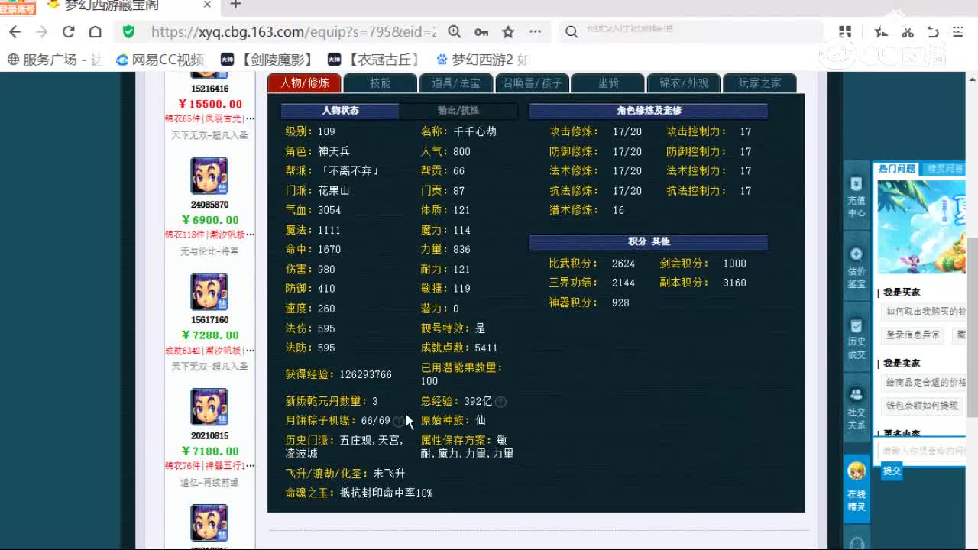Open 充值中心 in the side toolbar
The image size is (978, 550).
tap(856, 196)
